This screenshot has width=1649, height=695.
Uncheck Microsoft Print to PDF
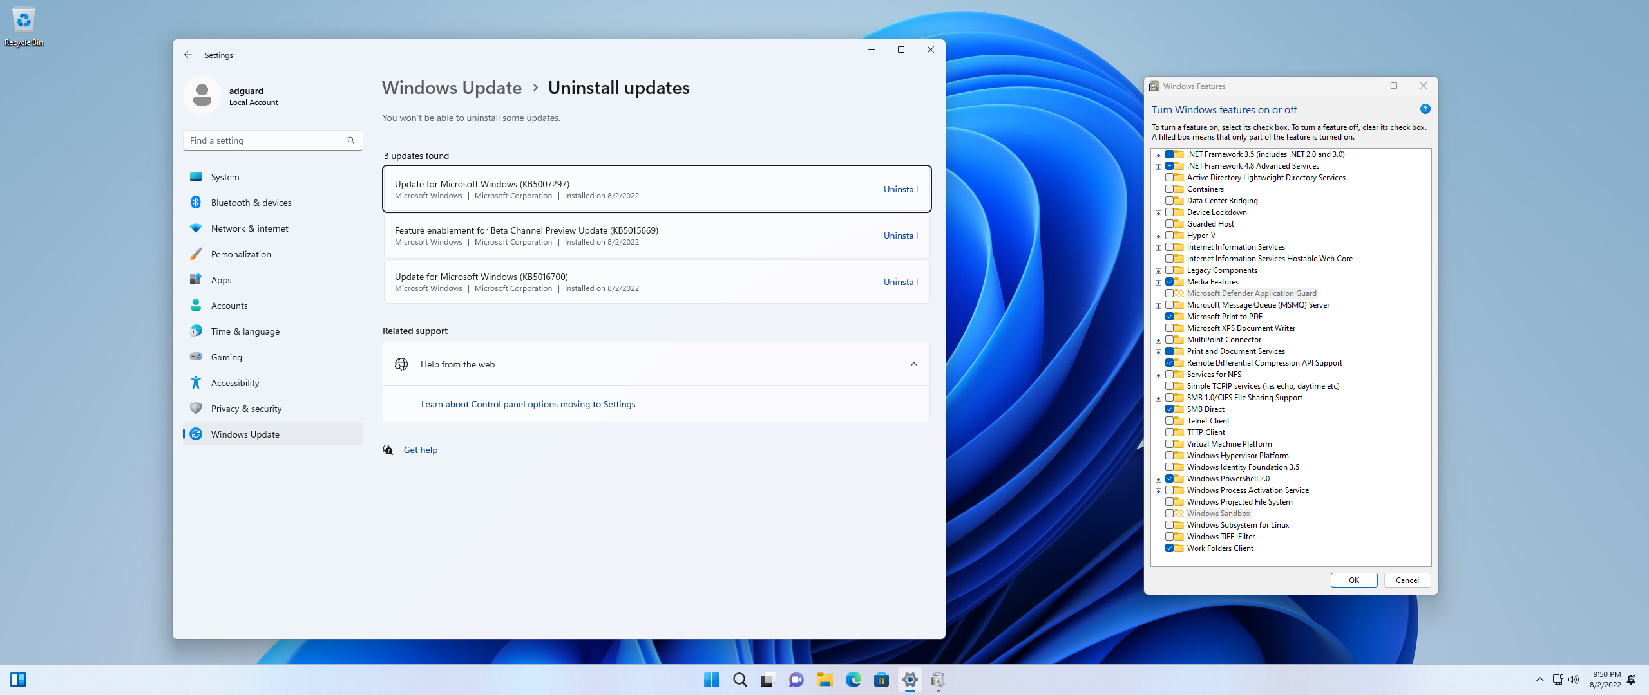click(x=1169, y=317)
